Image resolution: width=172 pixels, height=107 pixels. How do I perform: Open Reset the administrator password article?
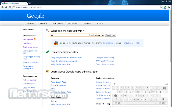click(x=64, y=61)
